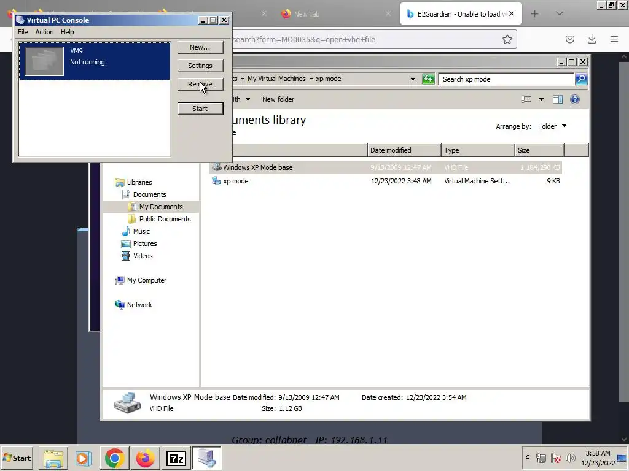Click the volume speaker tray icon
This screenshot has height=471, width=629.
coord(570,458)
